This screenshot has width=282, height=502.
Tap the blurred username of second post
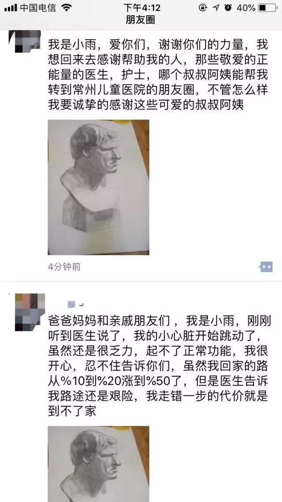tap(75, 304)
